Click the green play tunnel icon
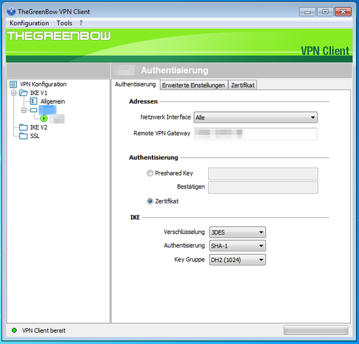The height and width of the screenshot is (344, 359). (44, 119)
